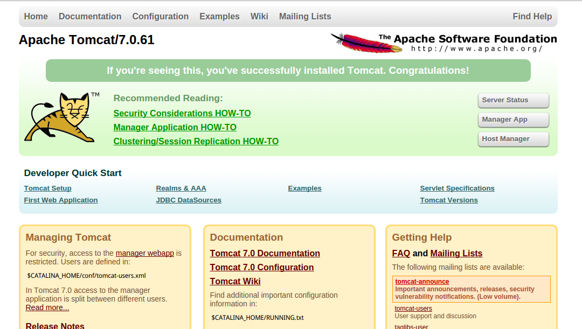Image resolution: width=582 pixels, height=329 pixels.
Task: Open the taglibs-user mailing list link
Action: [411, 326]
